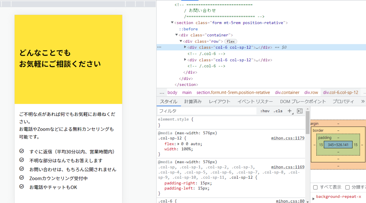366x203 pixels.
Task: Show more tabs with the double chevron
Action: click(x=363, y=101)
